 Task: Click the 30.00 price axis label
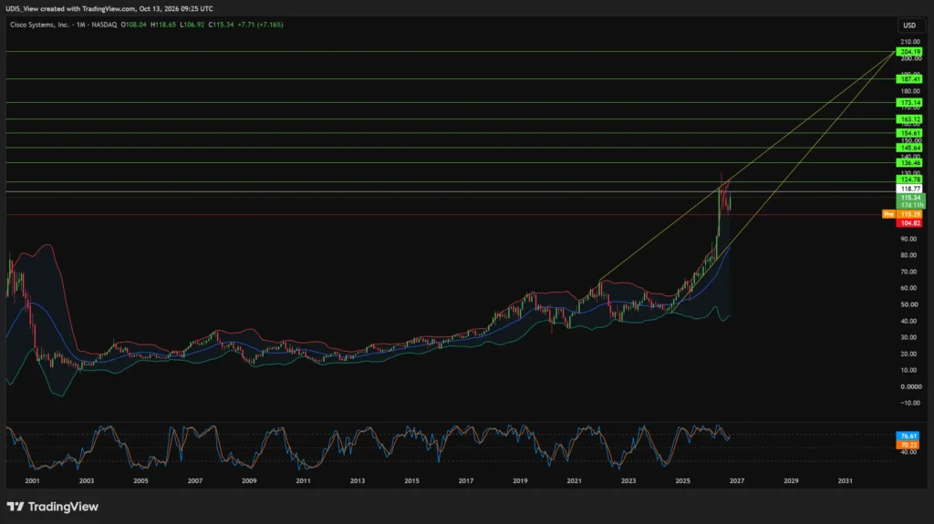click(x=909, y=337)
